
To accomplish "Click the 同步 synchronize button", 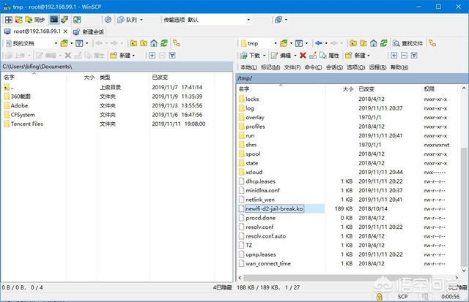I will pos(35,20).
